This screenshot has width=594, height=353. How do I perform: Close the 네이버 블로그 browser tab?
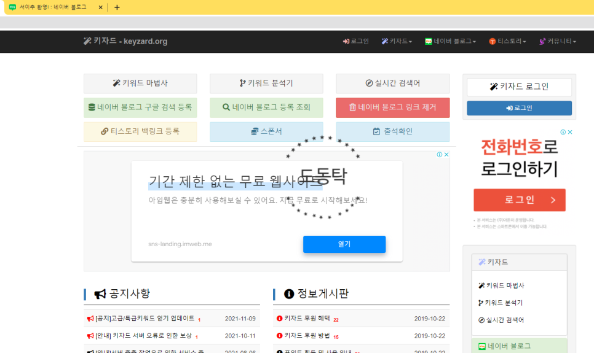(100, 7)
